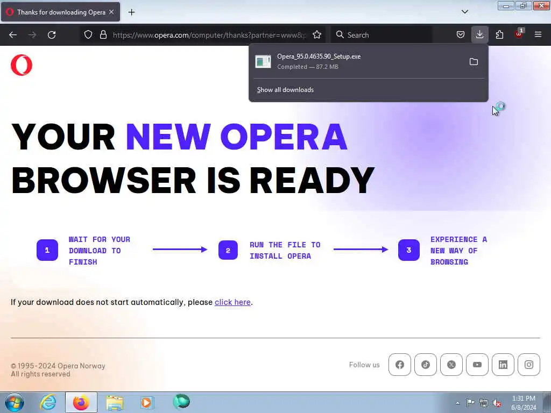Toggle the Downloads panel toolbar button
This screenshot has height=413, width=551.
point(479,35)
